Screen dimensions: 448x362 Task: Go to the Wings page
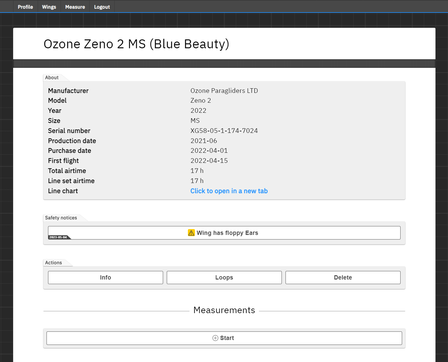[x=49, y=7]
